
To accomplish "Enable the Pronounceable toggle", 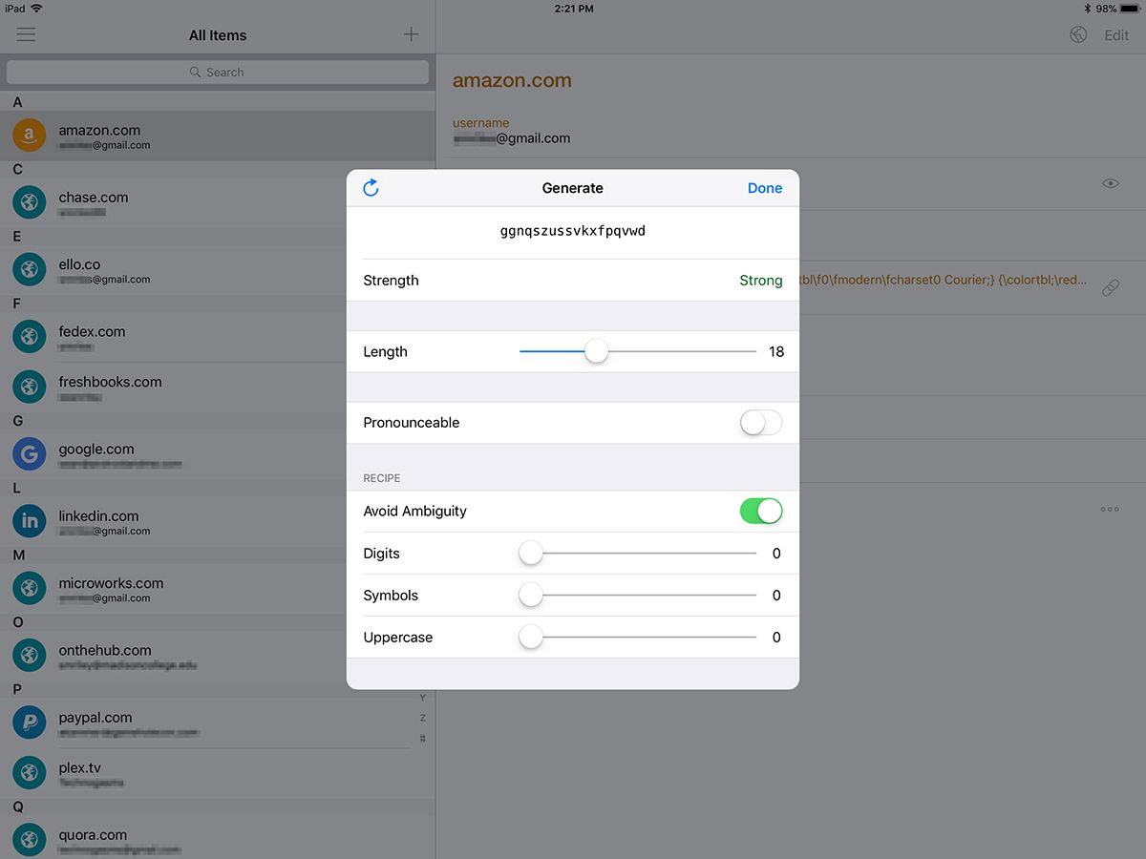I will [761, 422].
